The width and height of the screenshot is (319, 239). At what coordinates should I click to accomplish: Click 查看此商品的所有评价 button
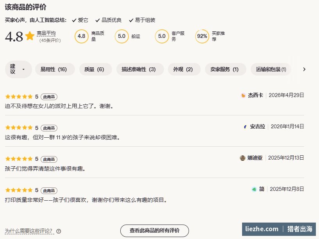pos(155,230)
